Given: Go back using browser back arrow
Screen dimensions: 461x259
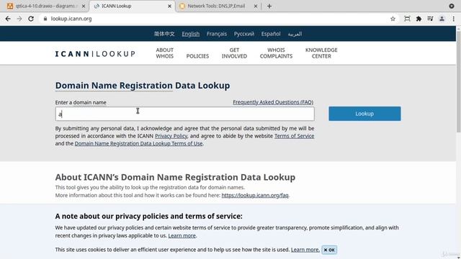Looking at the screenshot, I should [x=8, y=19].
